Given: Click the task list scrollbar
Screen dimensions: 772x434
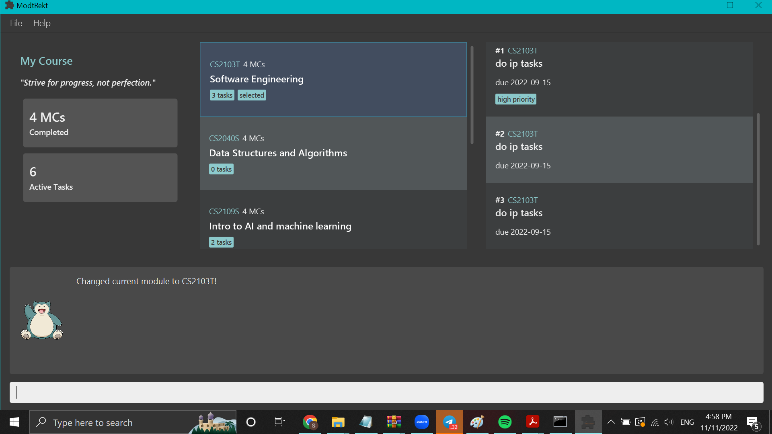Looking at the screenshot, I should click(x=758, y=179).
